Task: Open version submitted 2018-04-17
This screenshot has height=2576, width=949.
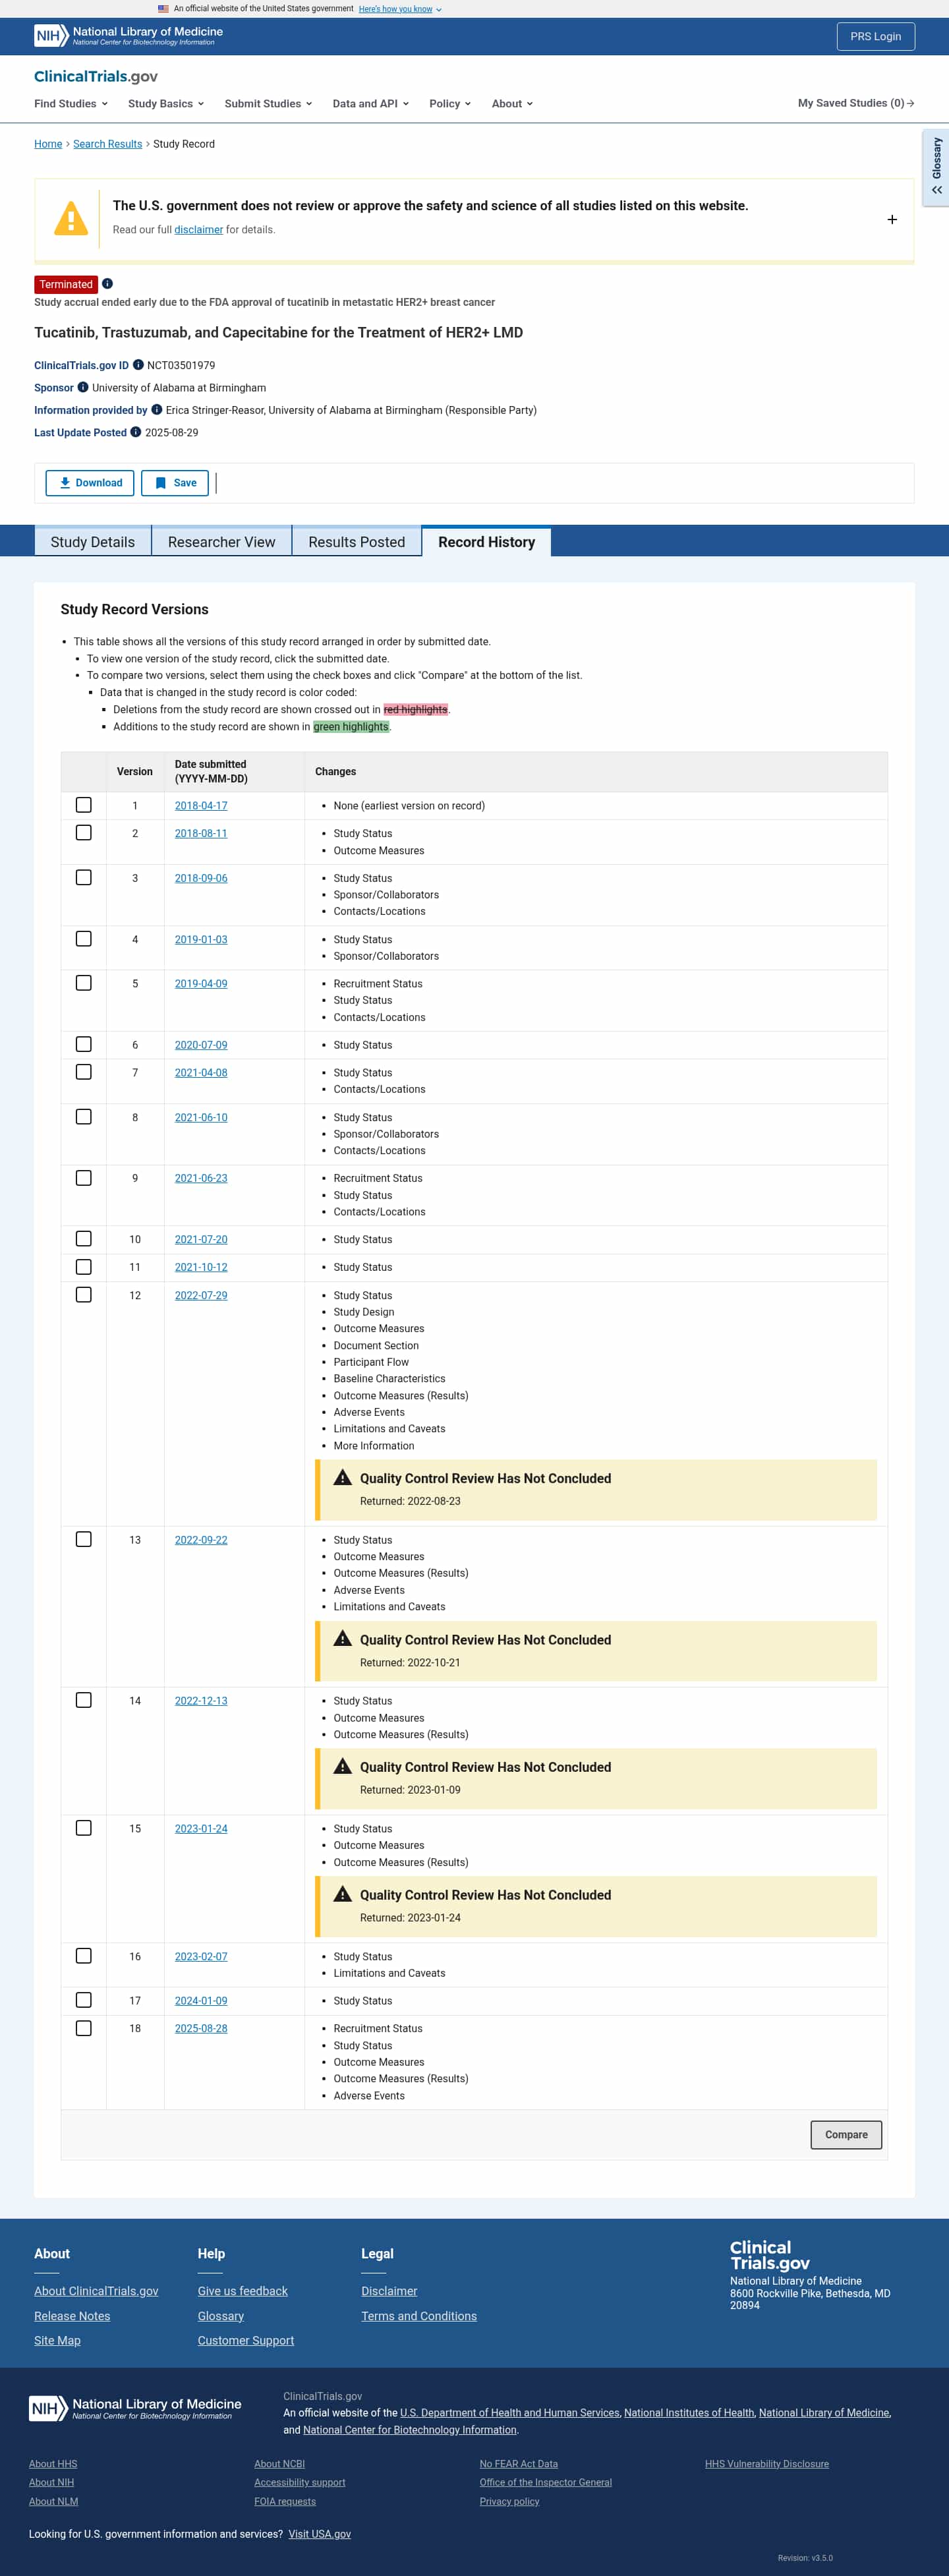Action: click(201, 806)
